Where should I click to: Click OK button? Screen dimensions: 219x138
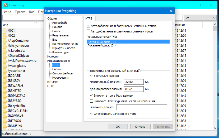(118, 127)
